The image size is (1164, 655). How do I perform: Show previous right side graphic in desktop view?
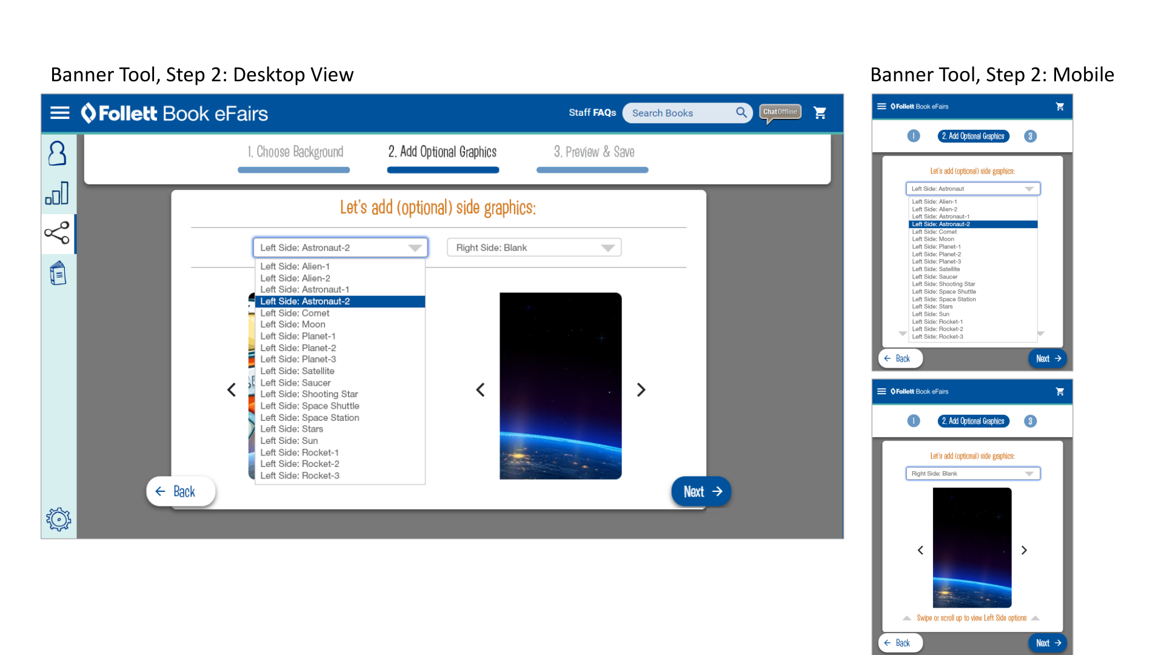pos(480,390)
